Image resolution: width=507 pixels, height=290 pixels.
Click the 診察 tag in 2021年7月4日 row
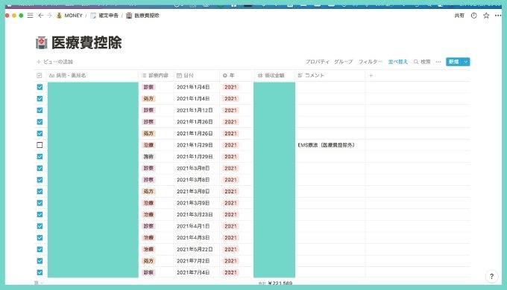[x=148, y=273]
